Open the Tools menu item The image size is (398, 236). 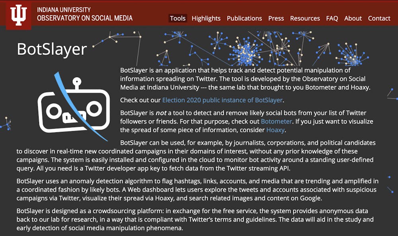(178, 18)
